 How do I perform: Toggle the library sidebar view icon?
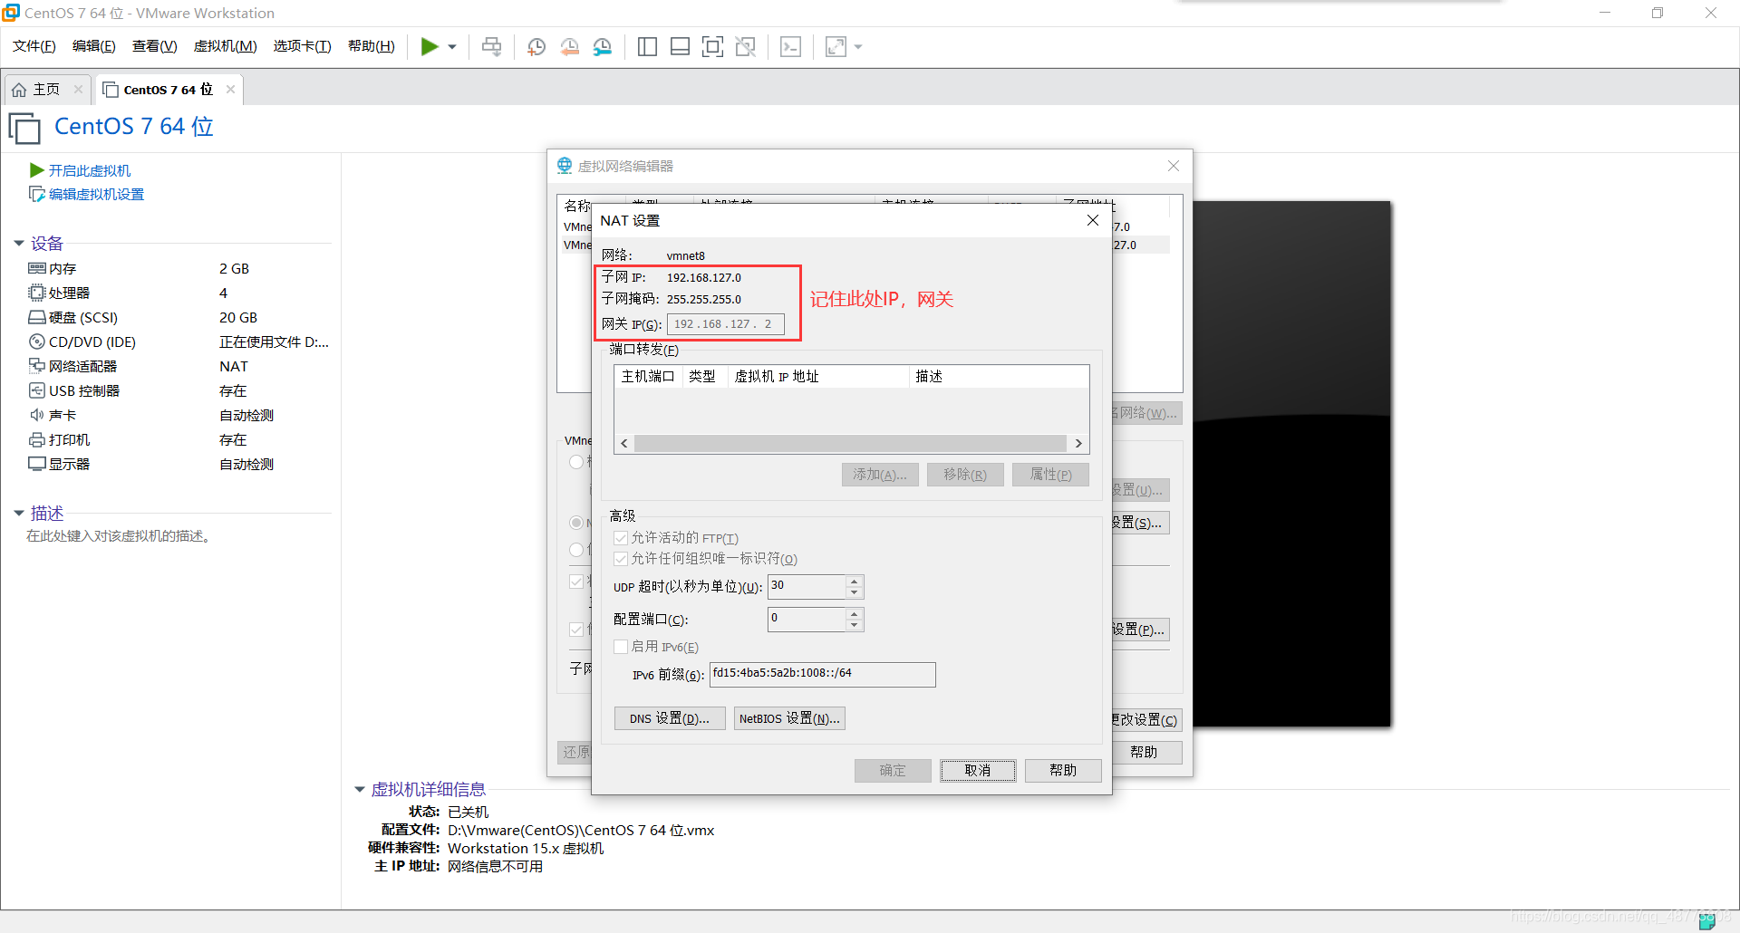(x=647, y=46)
